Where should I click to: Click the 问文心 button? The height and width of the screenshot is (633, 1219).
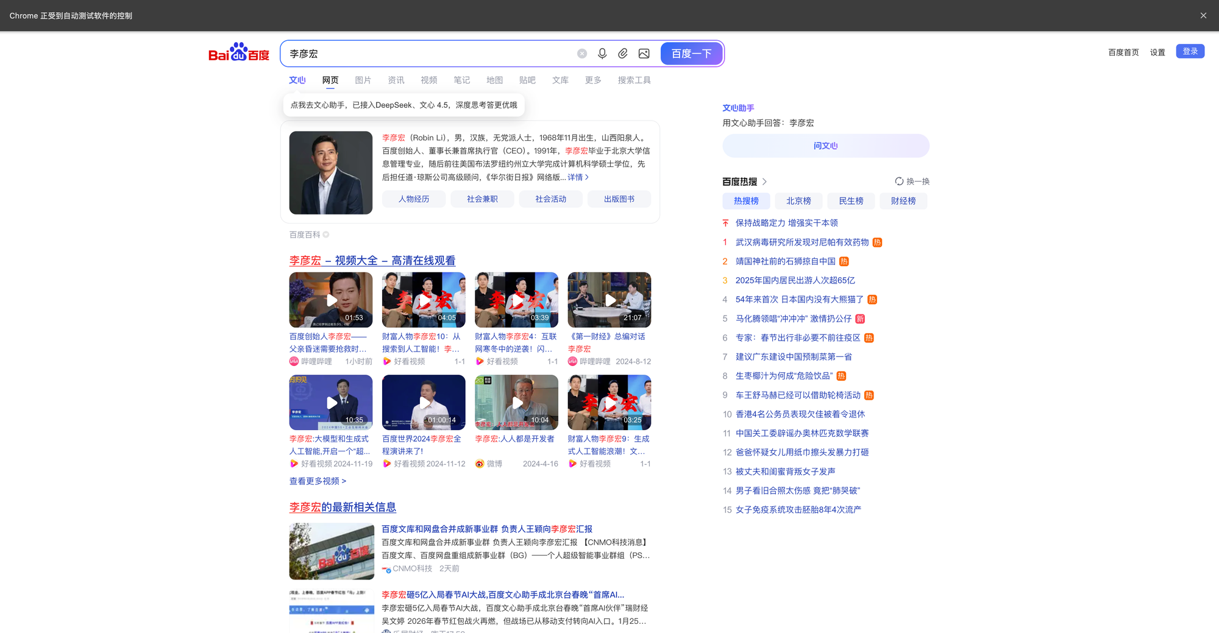point(826,146)
